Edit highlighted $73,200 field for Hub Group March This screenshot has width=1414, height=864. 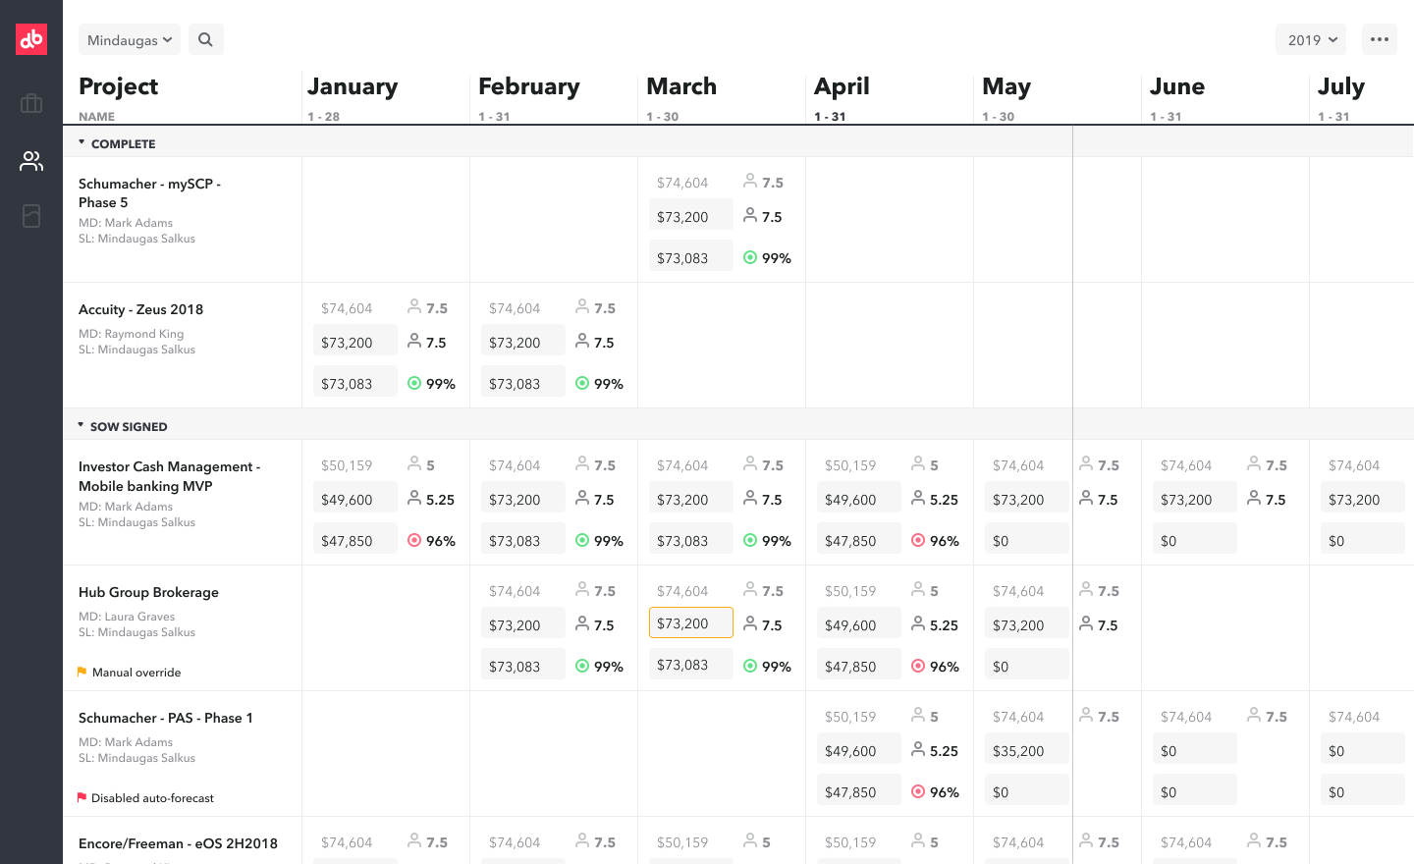click(x=691, y=622)
